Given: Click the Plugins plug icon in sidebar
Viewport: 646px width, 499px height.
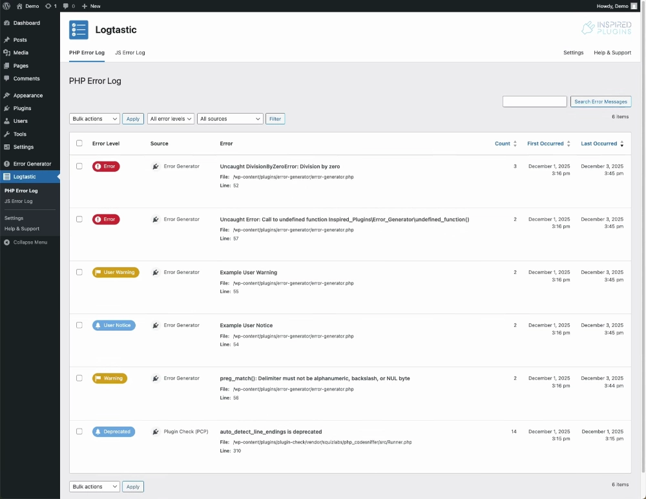Looking at the screenshot, I should pyautogui.click(x=6, y=108).
